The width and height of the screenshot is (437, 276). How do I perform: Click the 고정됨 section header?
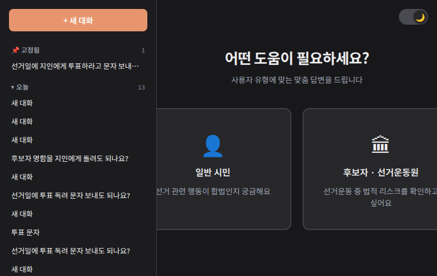pyautogui.click(x=30, y=50)
